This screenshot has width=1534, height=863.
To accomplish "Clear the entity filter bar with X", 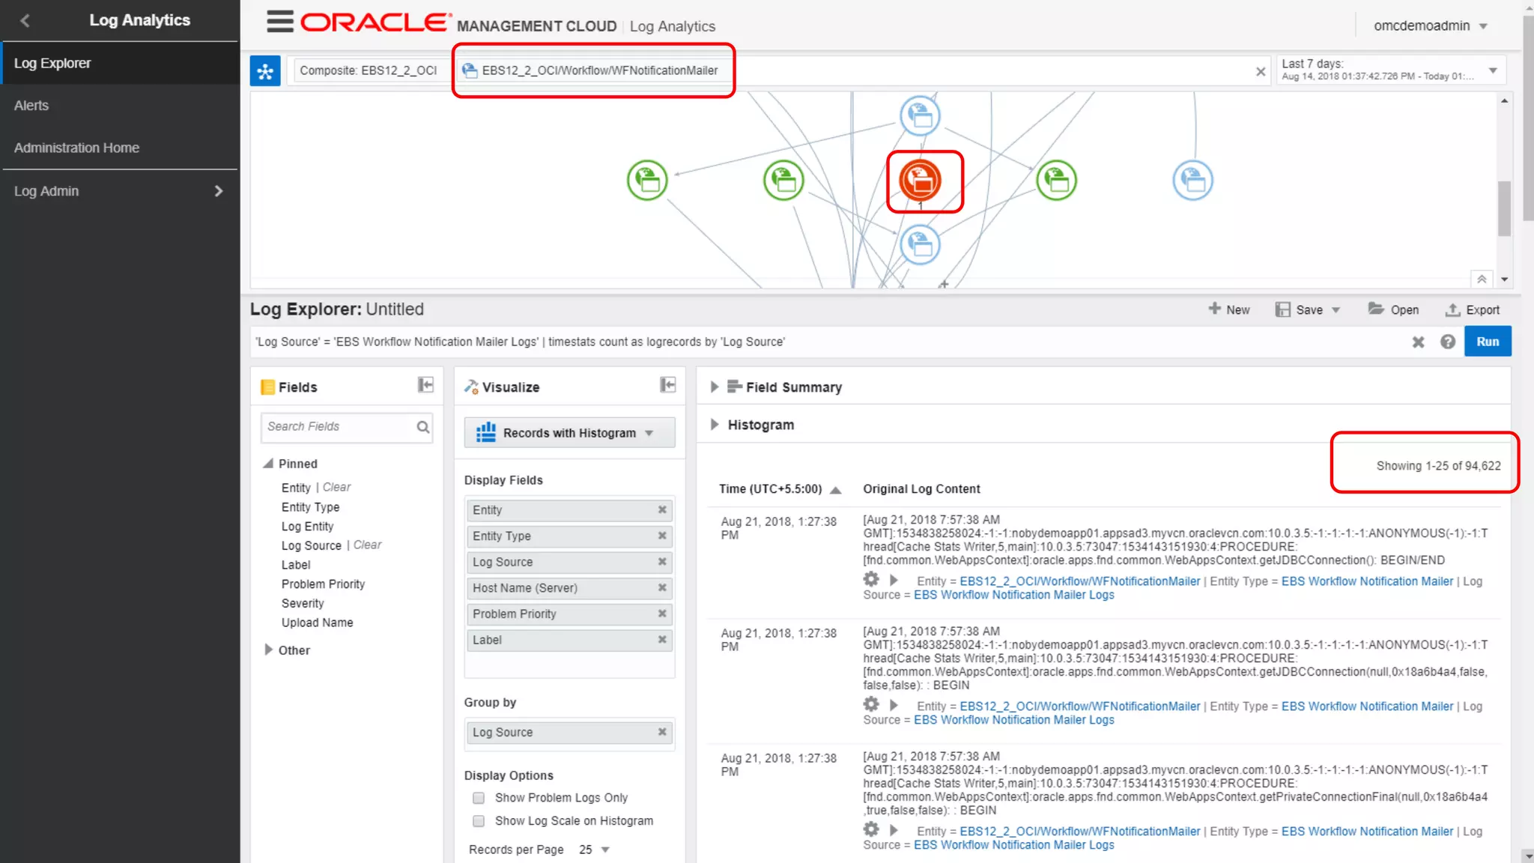I will 1261,71.
